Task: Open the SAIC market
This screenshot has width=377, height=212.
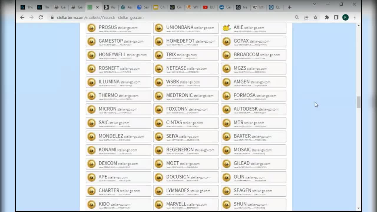Action: (x=118, y=123)
